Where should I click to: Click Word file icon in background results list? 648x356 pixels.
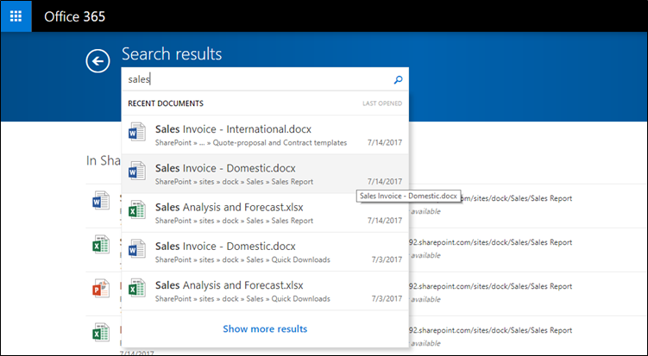101,201
